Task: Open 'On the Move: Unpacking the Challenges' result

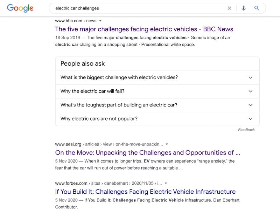Action: tap(147, 152)
